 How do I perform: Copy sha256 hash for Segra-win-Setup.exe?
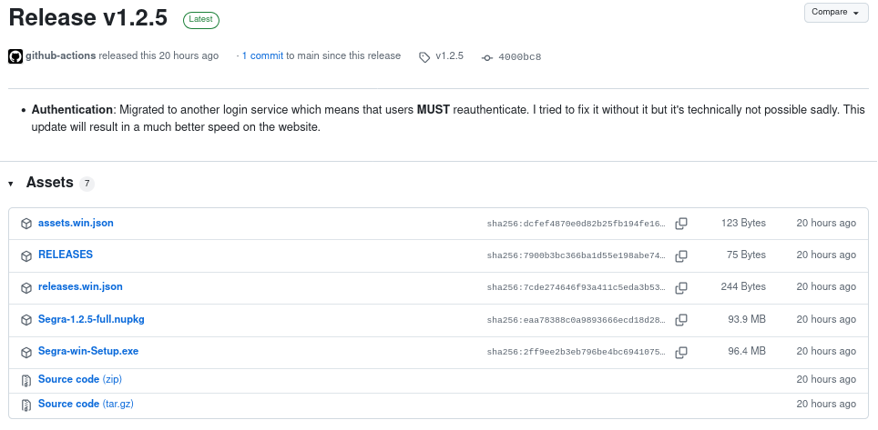click(680, 351)
